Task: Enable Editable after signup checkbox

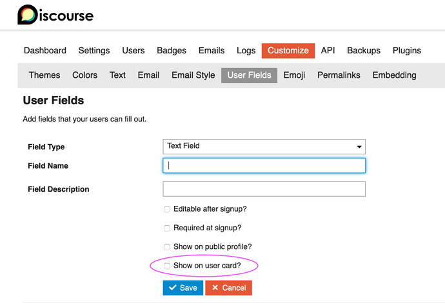Action: (167, 209)
